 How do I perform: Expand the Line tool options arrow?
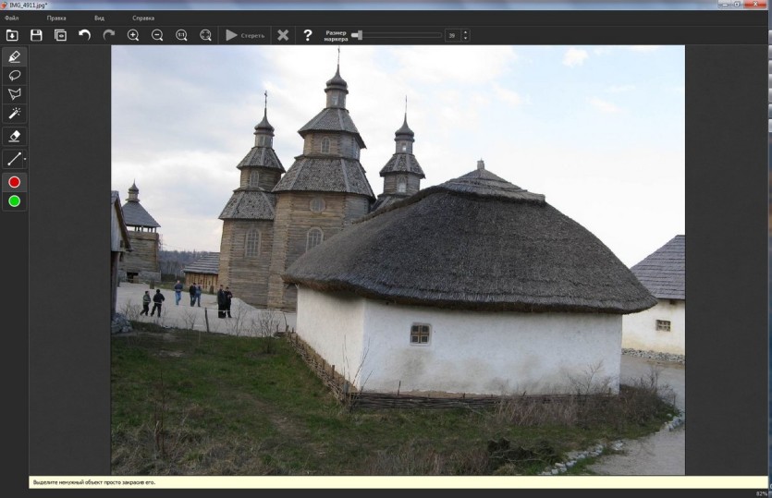pyautogui.click(x=25, y=159)
